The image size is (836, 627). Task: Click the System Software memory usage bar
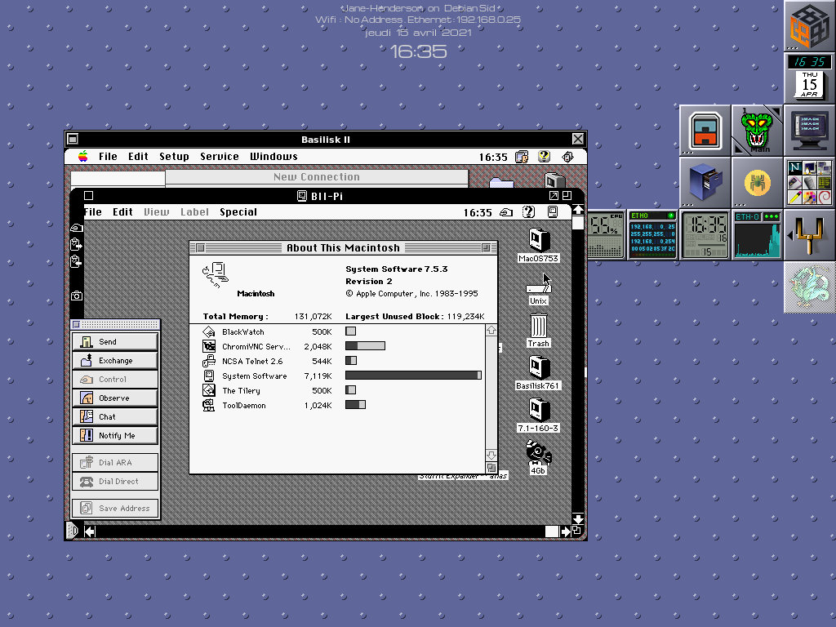(x=413, y=376)
